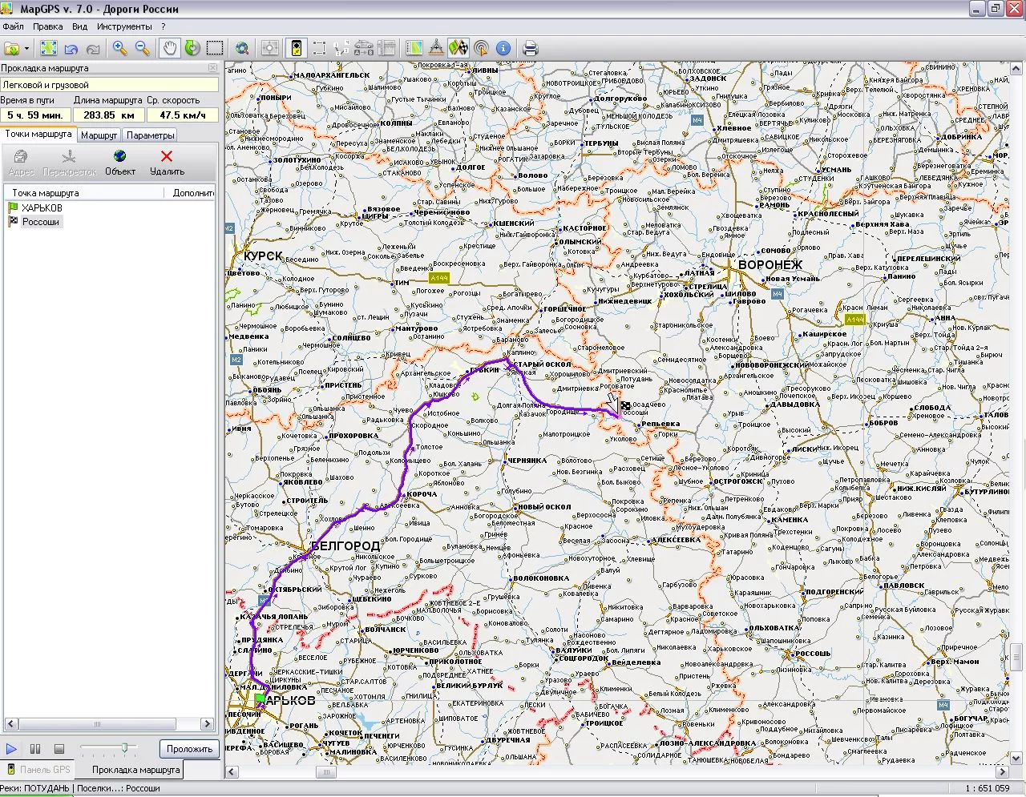Click the table grid icon in toolbar
Image resolution: width=1026 pixels, height=797 pixels.
pos(386,48)
